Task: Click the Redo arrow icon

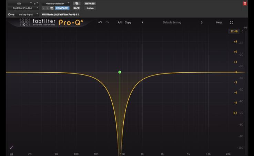Action: [x=107, y=22]
